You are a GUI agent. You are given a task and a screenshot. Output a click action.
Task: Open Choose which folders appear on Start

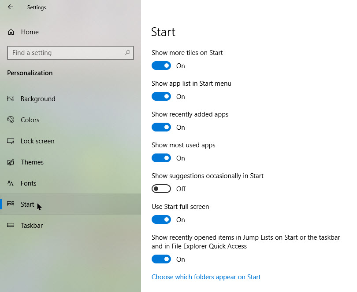coord(206,277)
